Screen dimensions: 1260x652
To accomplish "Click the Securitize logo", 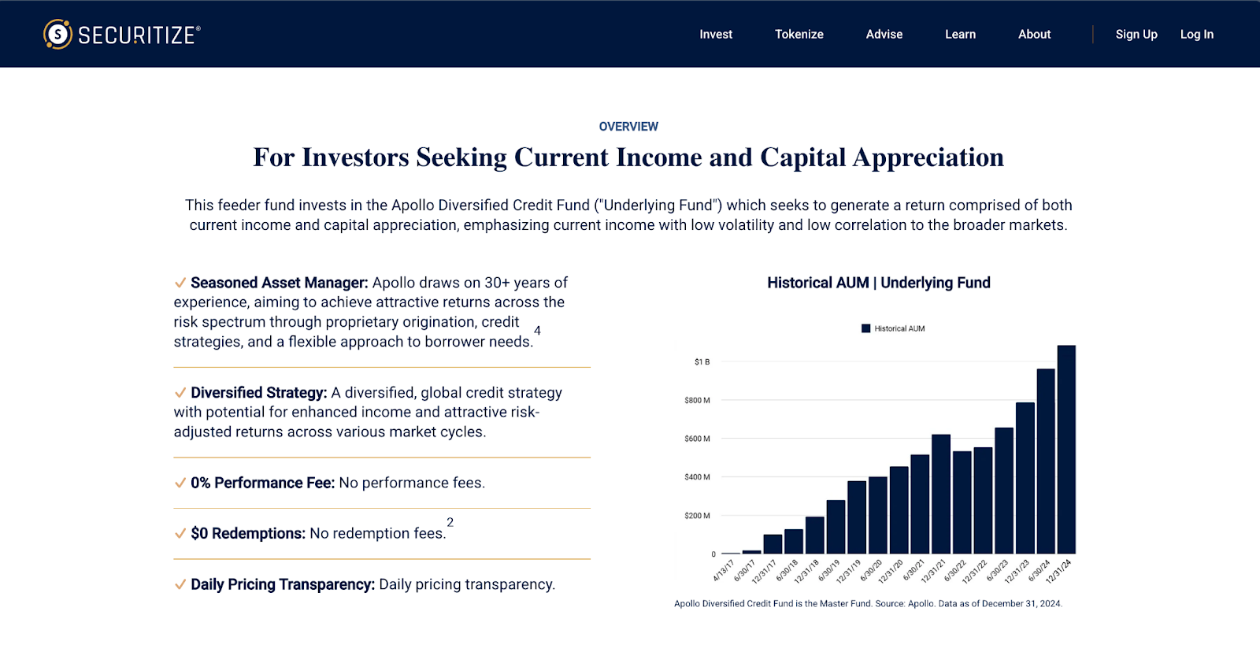I will pos(122,34).
